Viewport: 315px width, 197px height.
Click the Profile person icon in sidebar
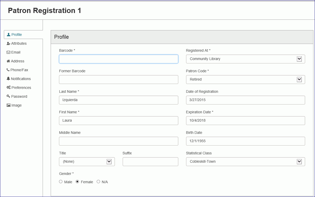(x=9, y=35)
